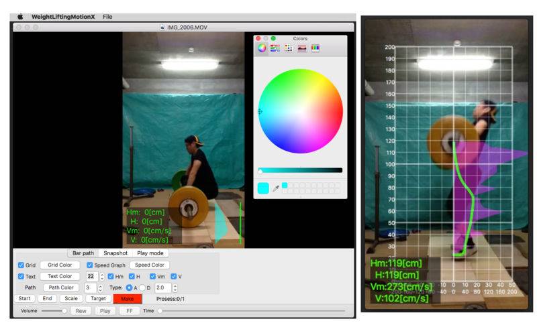Screen dimensions: 537x335
Task: Switch to the Play mode tab
Action: pos(150,253)
